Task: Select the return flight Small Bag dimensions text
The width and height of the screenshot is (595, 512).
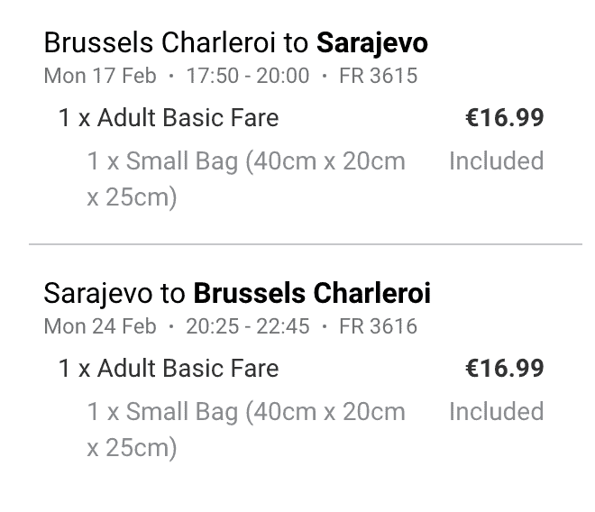Action: pyautogui.click(x=246, y=429)
